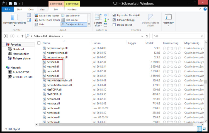Select Extra stora ikoner layout
Screen dimensions: 209x133
pyautogui.click(x=47, y=16)
